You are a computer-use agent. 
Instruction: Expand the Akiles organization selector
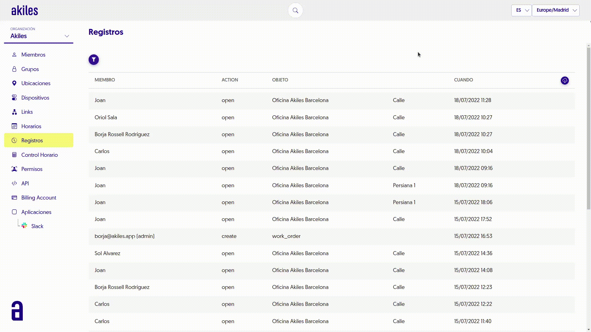point(38,36)
